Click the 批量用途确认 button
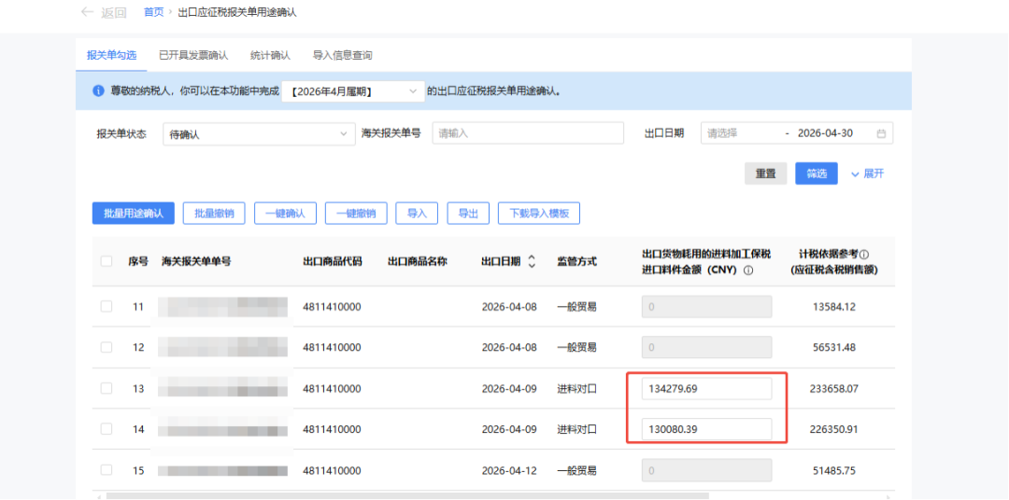The height and width of the screenshot is (500, 1009). [134, 214]
